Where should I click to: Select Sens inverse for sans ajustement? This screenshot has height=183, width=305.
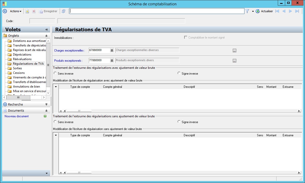point(55,122)
